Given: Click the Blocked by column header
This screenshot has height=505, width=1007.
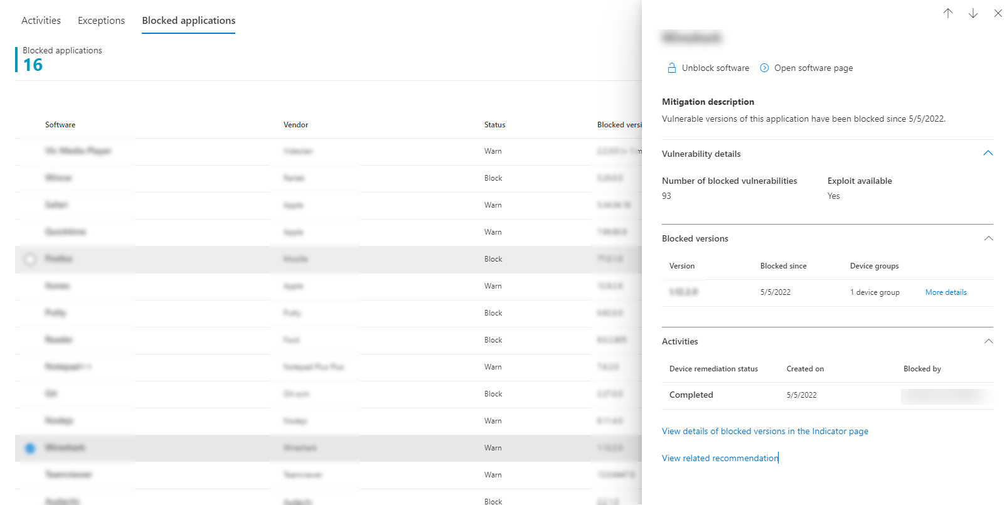Looking at the screenshot, I should click(x=922, y=369).
